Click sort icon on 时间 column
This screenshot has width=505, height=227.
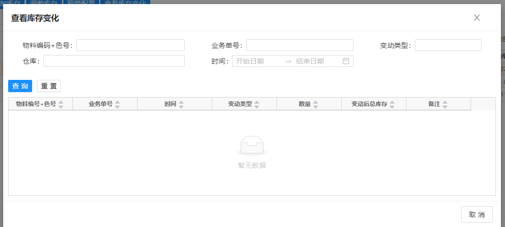181,104
